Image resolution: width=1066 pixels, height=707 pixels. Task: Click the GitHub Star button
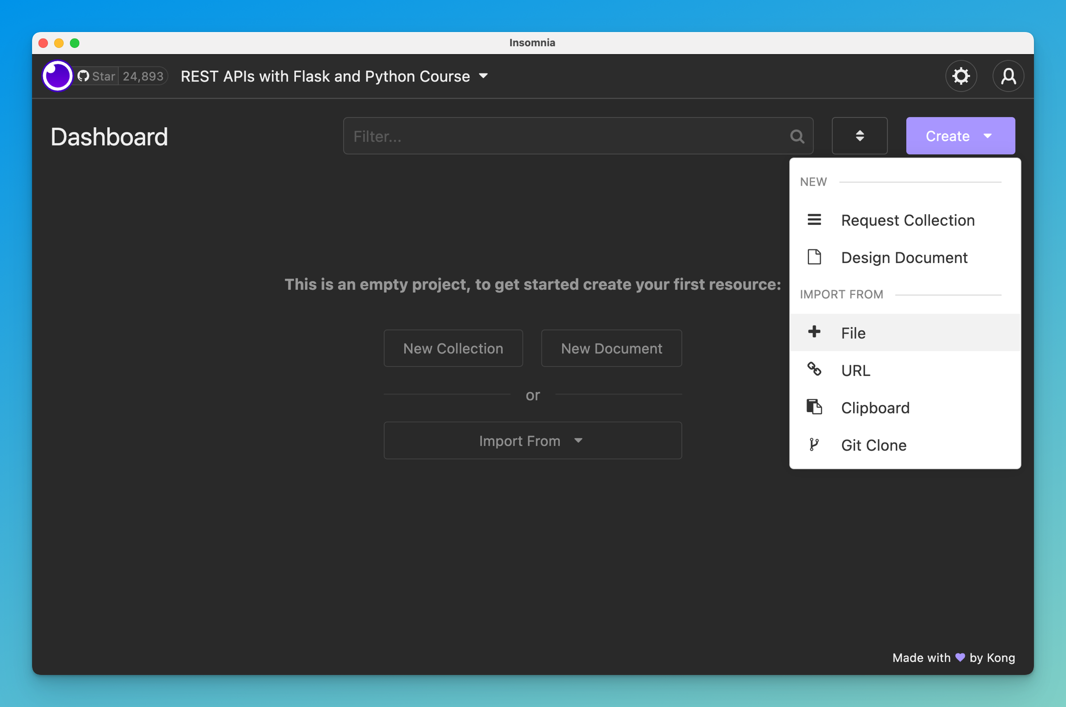click(97, 76)
